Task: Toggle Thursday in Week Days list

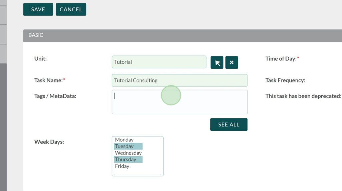Action: pyautogui.click(x=126, y=160)
